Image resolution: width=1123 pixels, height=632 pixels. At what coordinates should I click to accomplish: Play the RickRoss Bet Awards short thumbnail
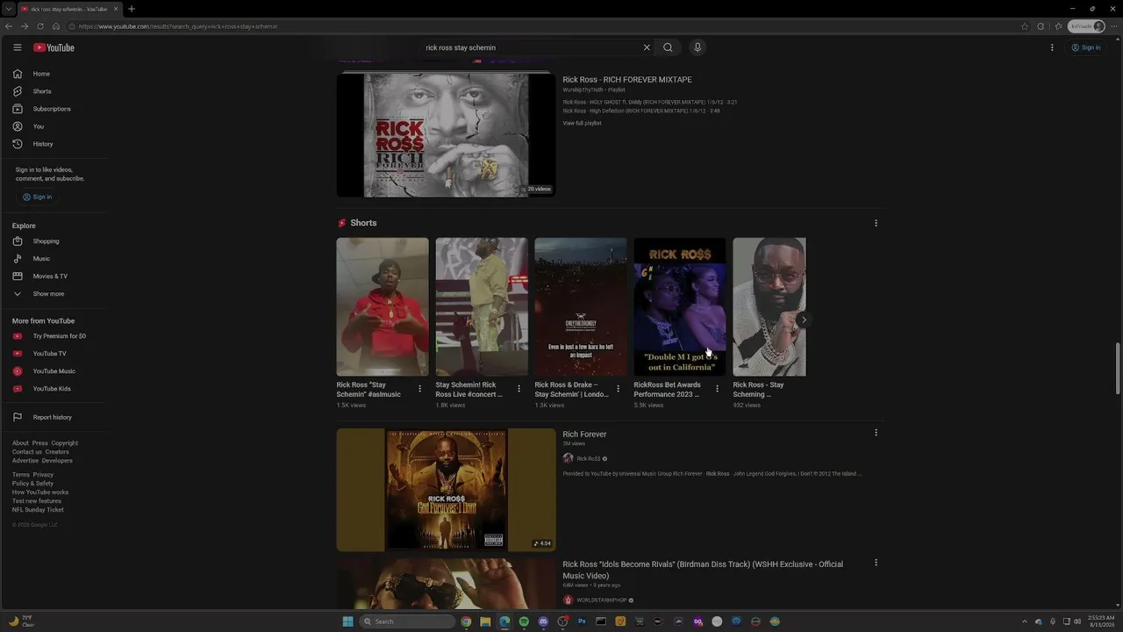tap(680, 306)
